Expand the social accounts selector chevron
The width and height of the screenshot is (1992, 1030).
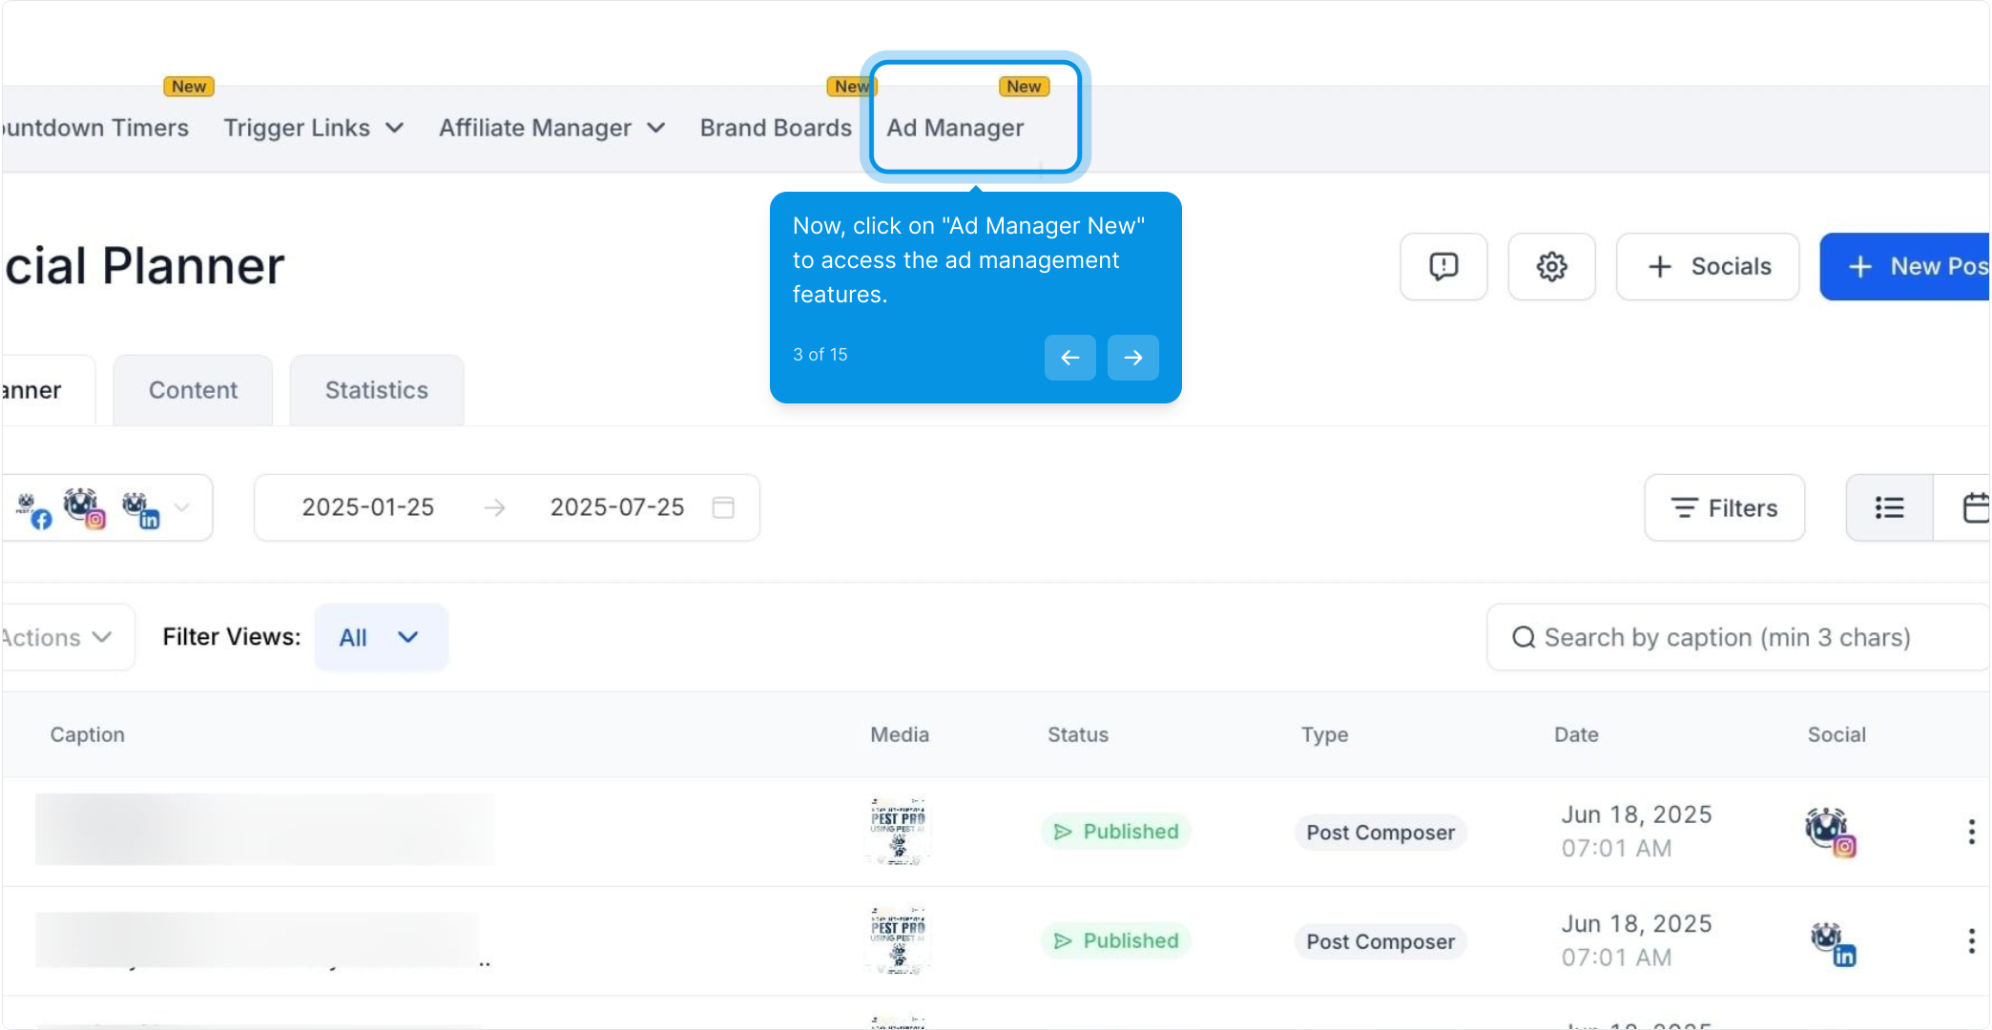tap(182, 507)
